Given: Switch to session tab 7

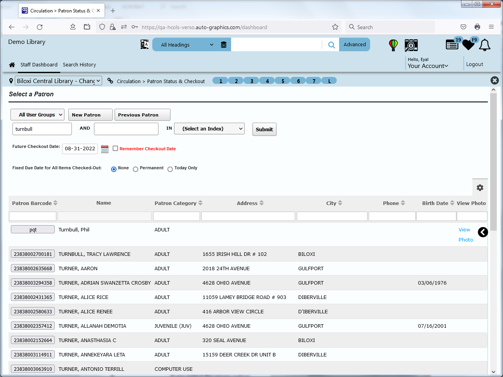Looking at the screenshot, I should [x=314, y=81].
